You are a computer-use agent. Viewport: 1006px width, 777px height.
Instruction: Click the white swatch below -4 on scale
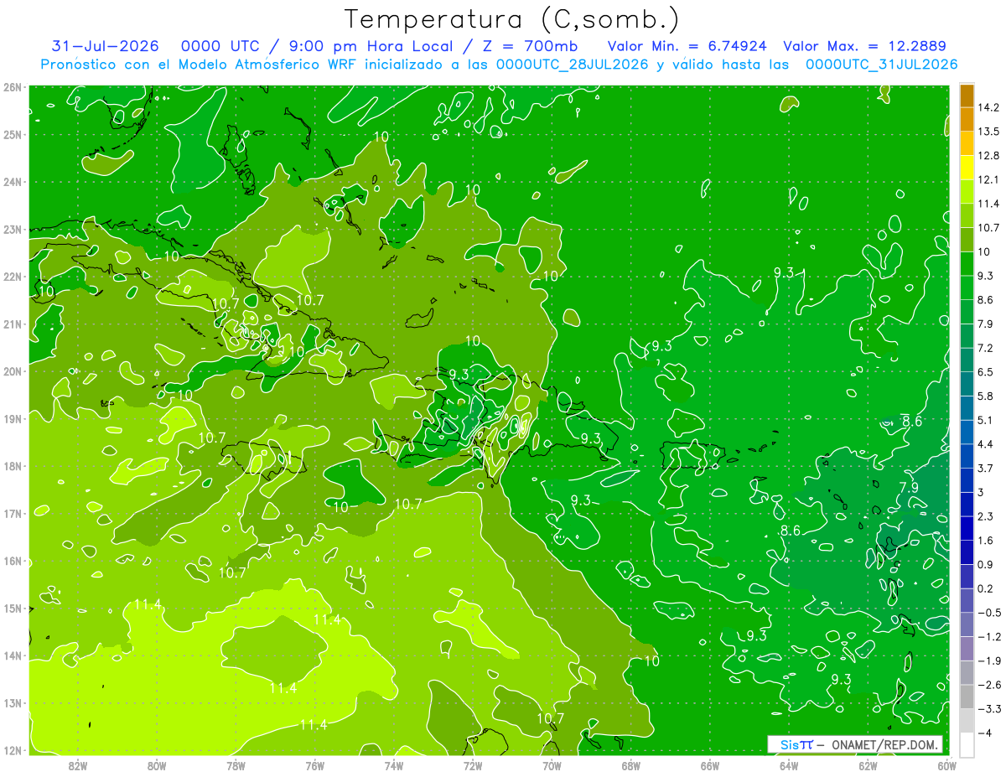point(967,744)
